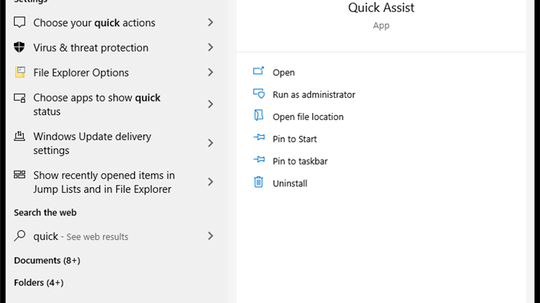Select Run as administrator for Quick Assist
Screen dimensions: 540x303
314,95
